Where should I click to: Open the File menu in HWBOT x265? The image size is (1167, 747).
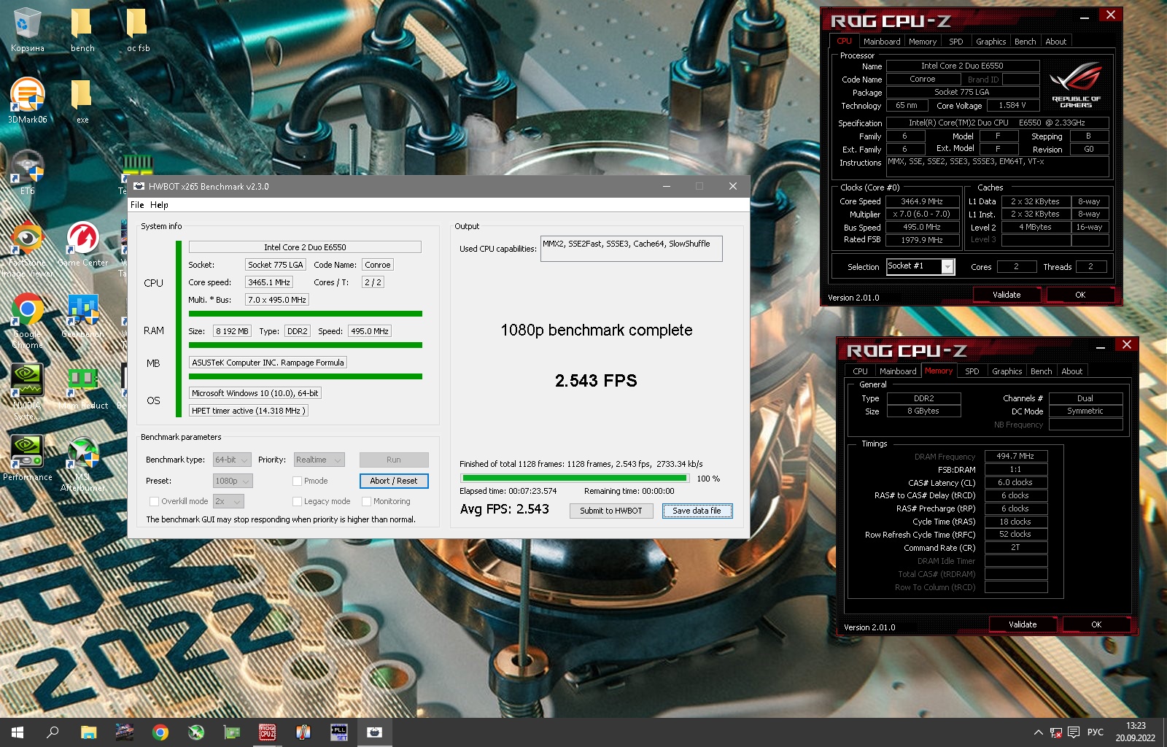137,205
